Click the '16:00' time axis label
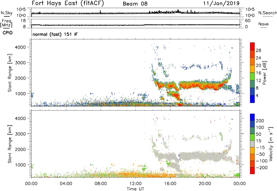Image resolution: width=277 pixels, height=191 pixels. coord(170,184)
